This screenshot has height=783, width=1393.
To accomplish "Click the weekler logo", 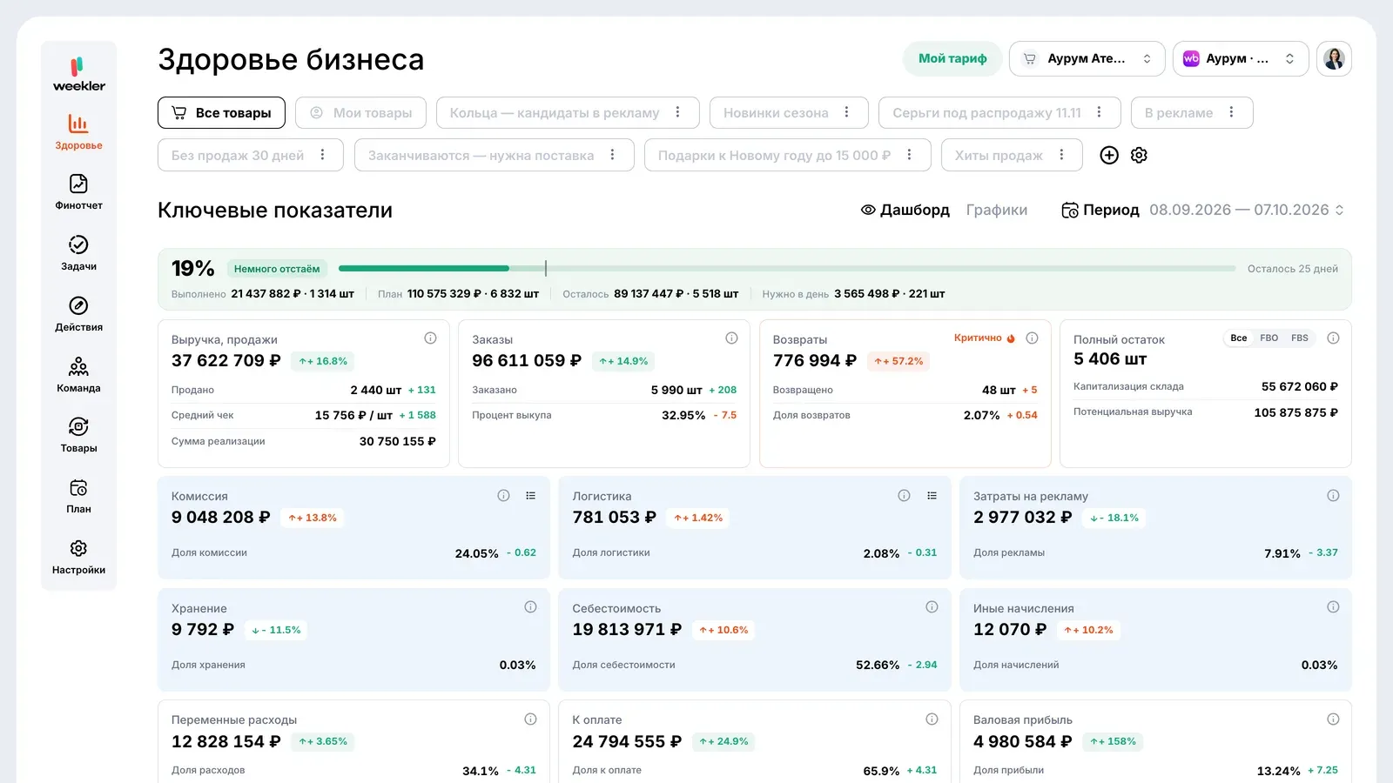I will (78, 74).
